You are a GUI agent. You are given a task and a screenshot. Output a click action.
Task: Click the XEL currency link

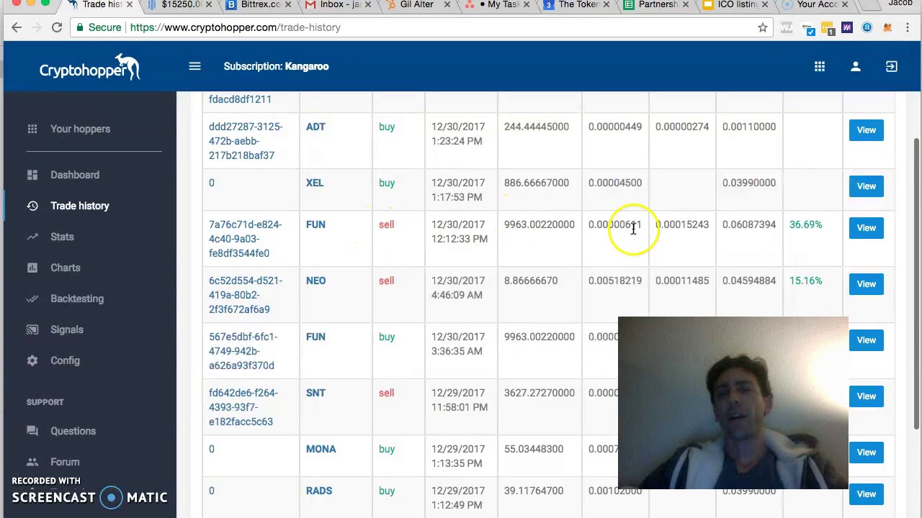tap(315, 183)
